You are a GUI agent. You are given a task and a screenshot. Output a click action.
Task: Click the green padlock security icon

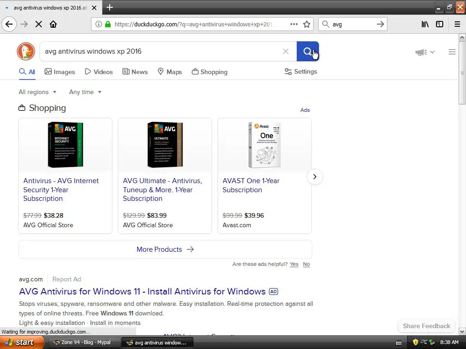[107, 24]
